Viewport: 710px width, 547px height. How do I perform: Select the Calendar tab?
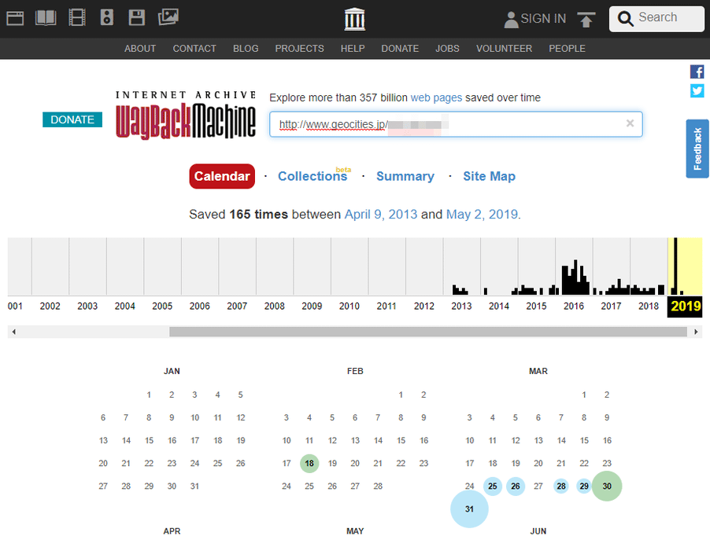click(x=222, y=176)
